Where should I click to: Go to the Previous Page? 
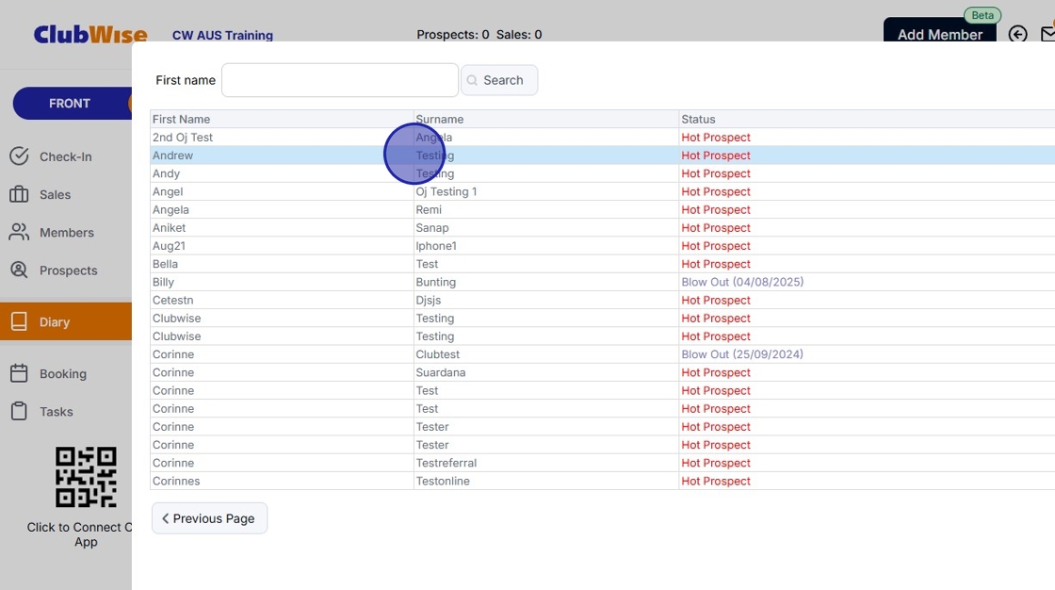209,518
